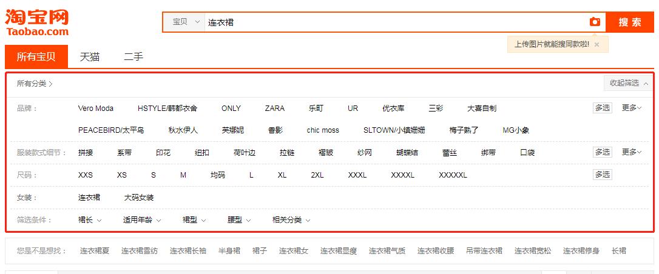Click the 搜索 search button
Viewport: 659px width, 274px height.
click(x=630, y=22)
